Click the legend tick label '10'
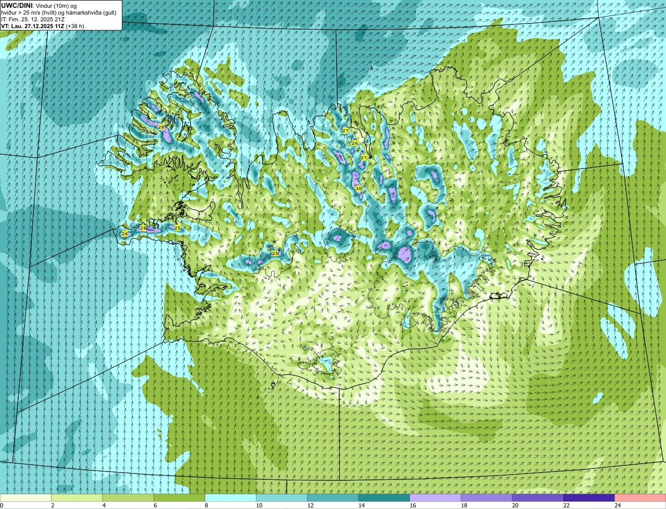 pyautogui.click(x=259, y=505)
